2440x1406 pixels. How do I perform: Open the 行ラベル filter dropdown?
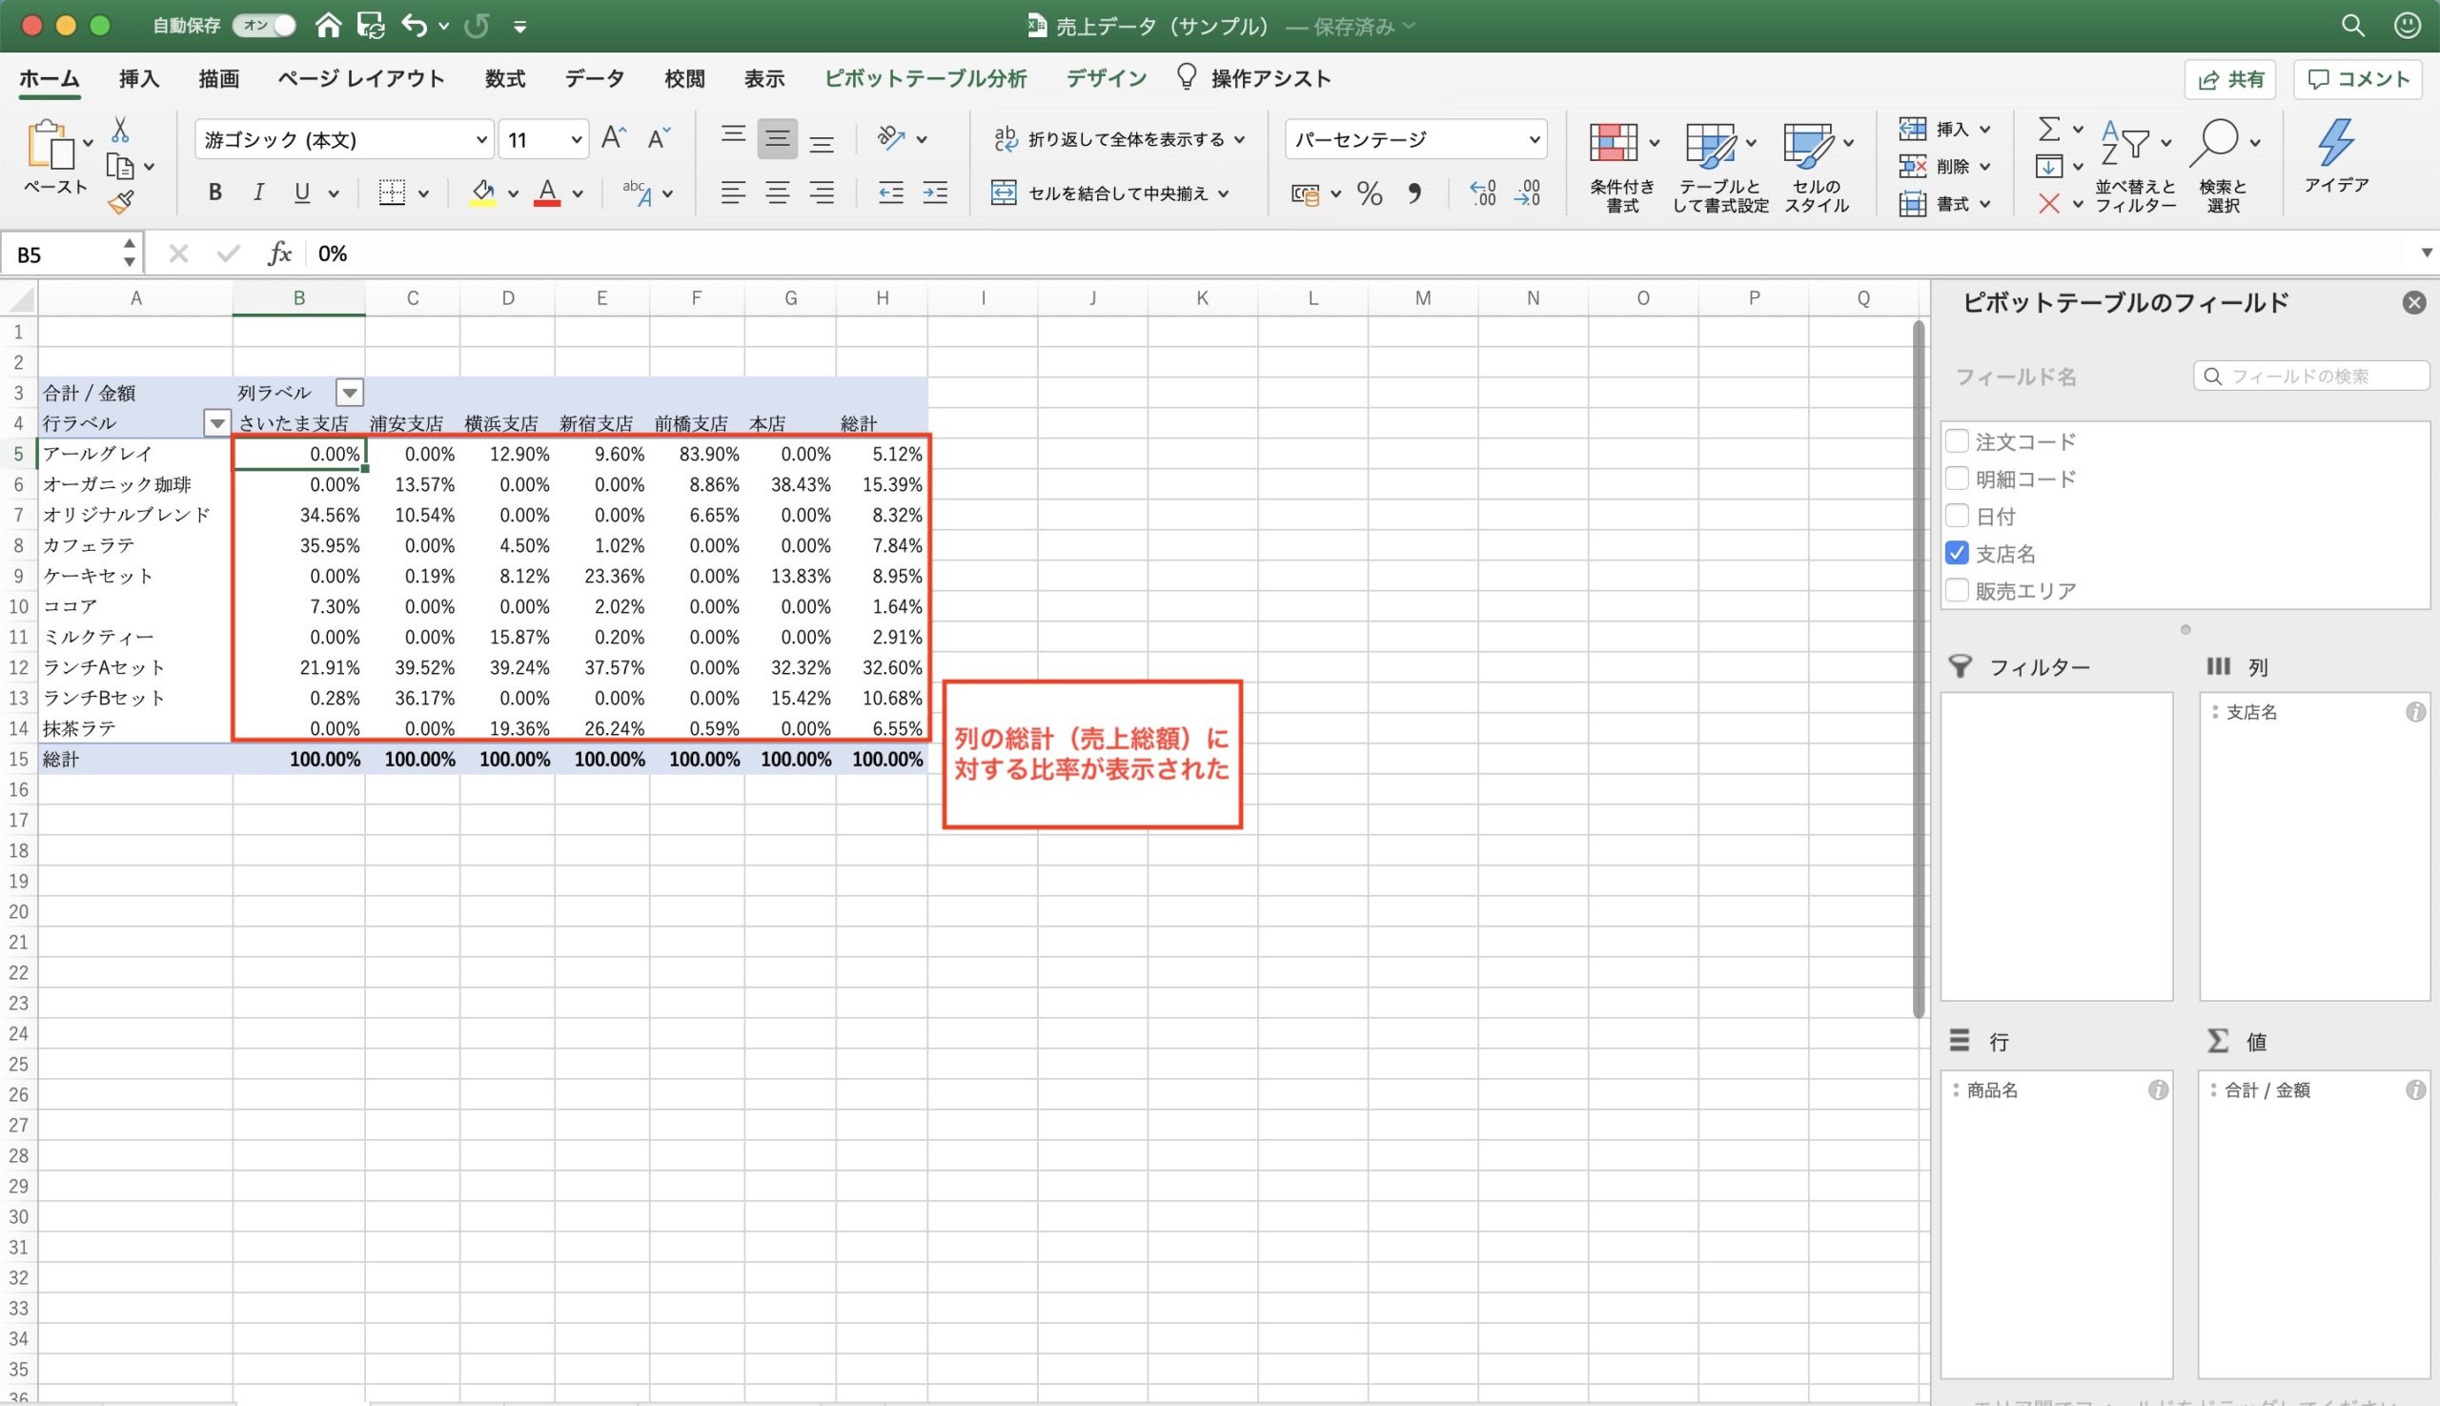coord(217,423)
